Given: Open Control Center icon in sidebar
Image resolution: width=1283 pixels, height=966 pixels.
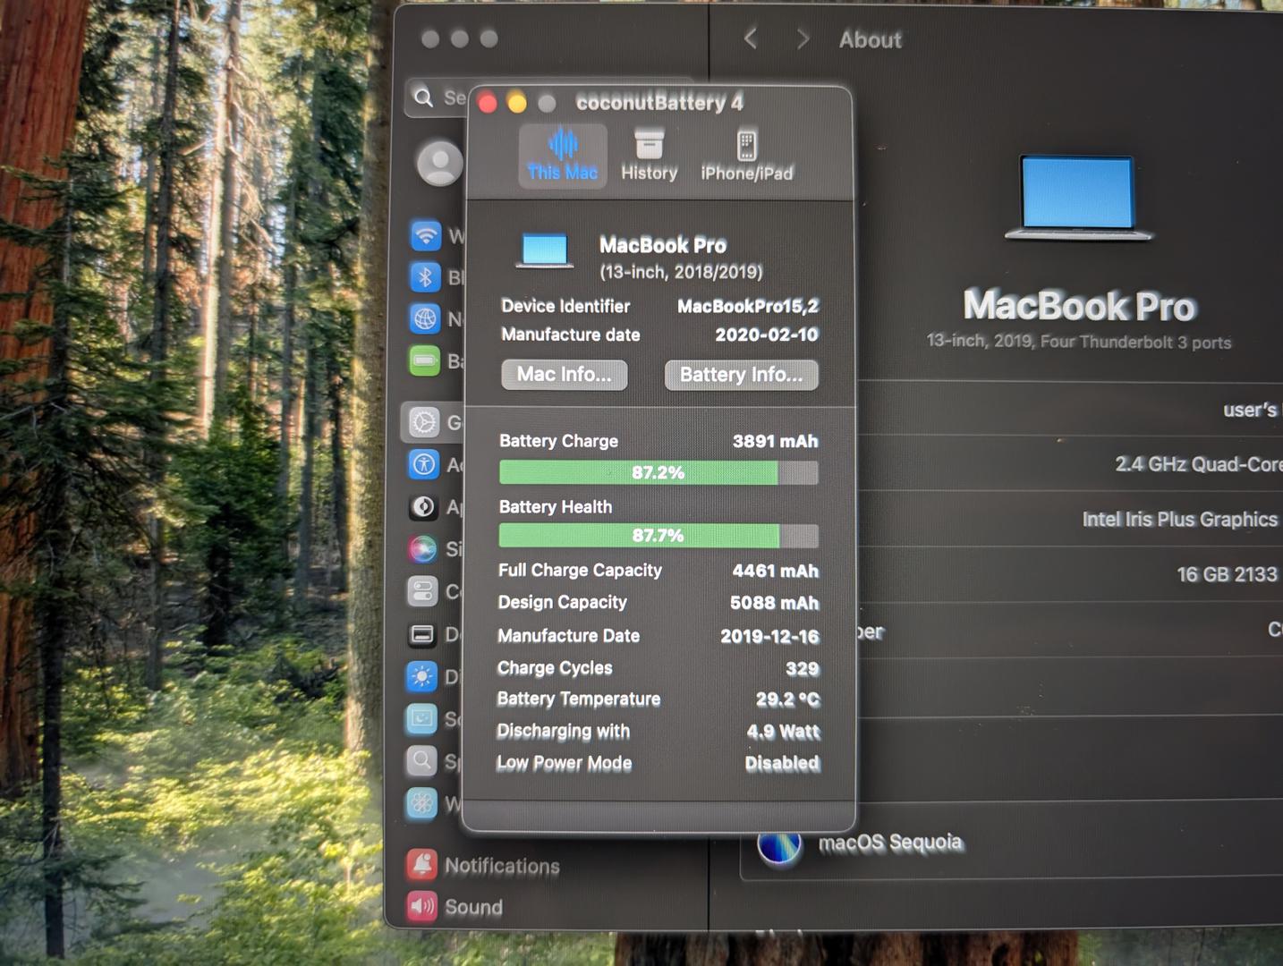Looking at the screenshot, I should pyautogui.click(x=422, y=591).
